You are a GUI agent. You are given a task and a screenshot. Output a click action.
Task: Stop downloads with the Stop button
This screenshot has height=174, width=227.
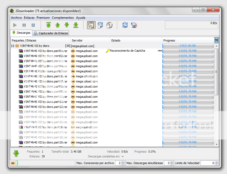[x=33, y=25]
